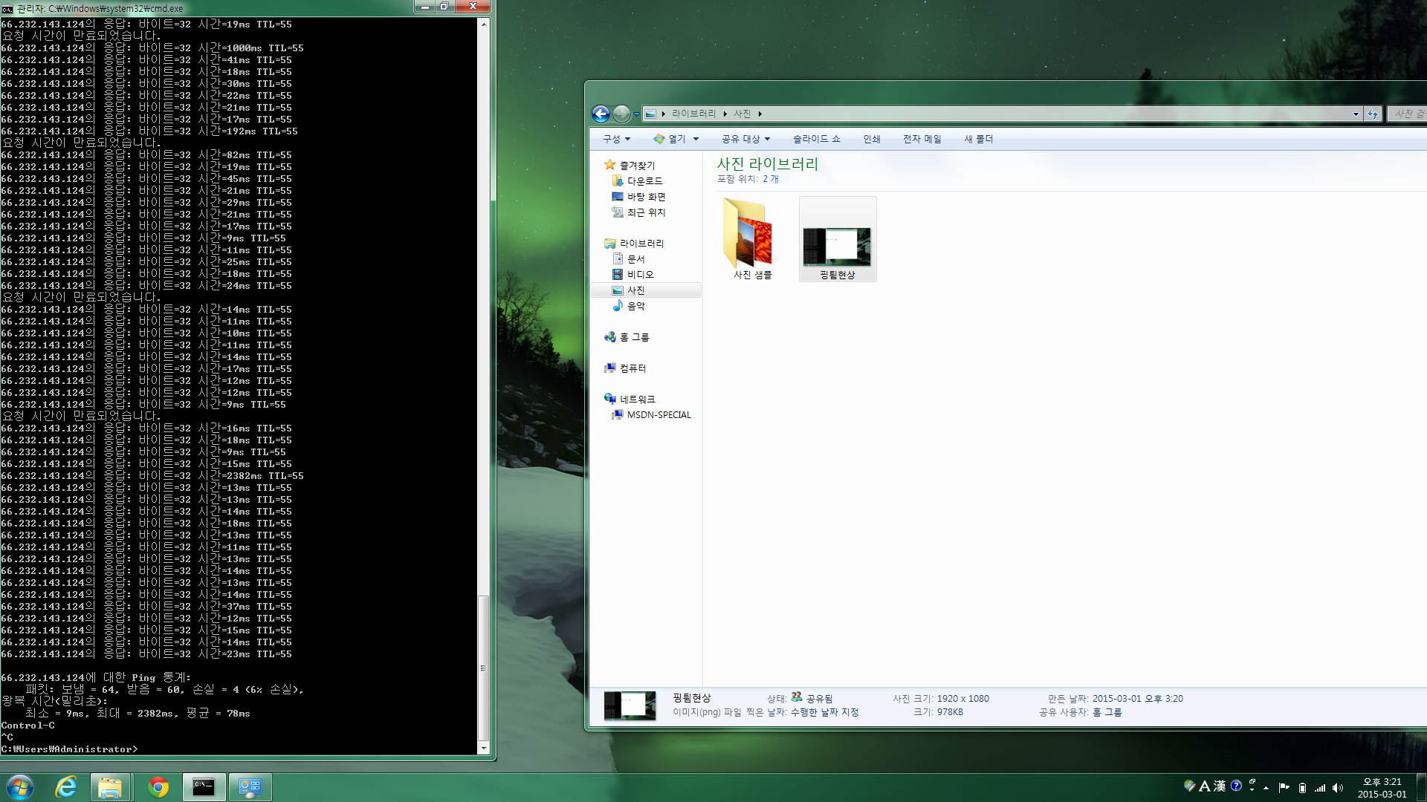Select the 핑튐현상 image thumbnail
Viewport: 1427px width, 802px height.
[838, 239]
